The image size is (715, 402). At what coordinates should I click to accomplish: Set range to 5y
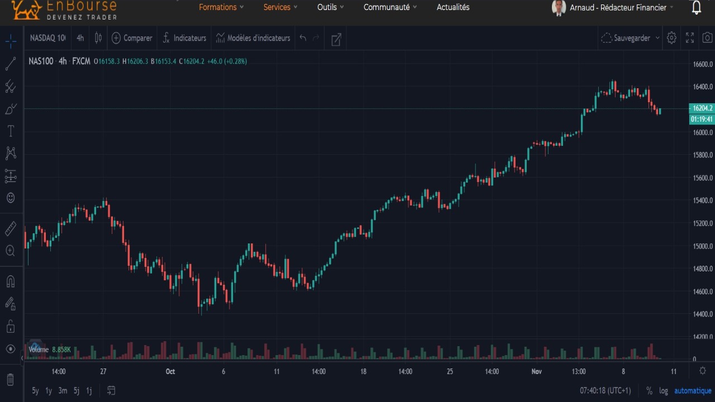click(35, 391)
